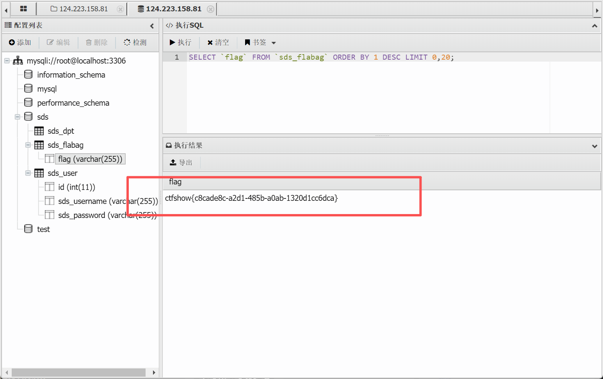Image resolution: width=603 pixels, height=379 pixels.
Task: Collapse the sds database node
Action: [17, 117]
